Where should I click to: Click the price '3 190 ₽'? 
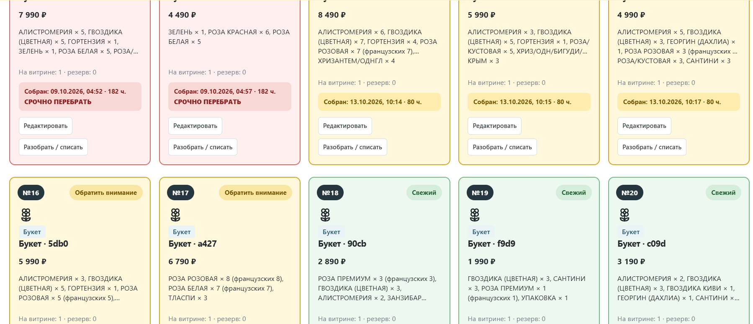(631, 262)
